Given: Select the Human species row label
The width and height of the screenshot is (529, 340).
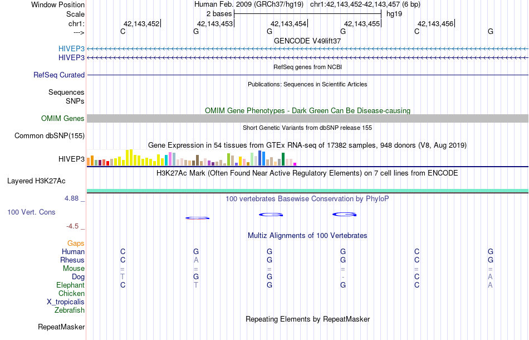Looking at the screenshot, I should click(73, 251).
